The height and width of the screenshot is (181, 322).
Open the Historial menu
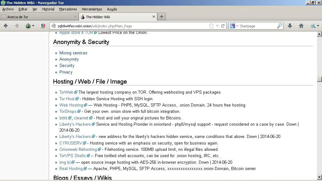[x=48, y=9]
